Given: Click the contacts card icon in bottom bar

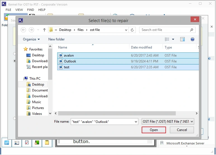Looking at the screenshot, I should point(17,143).
